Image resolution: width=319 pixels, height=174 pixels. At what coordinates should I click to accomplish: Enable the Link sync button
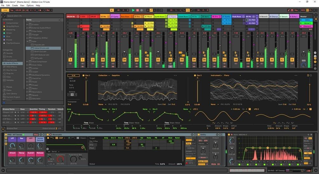click(5, 10)
